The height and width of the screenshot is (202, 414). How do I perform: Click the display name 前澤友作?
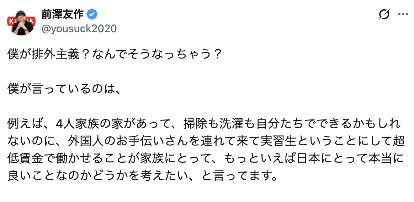click(62, 14)
